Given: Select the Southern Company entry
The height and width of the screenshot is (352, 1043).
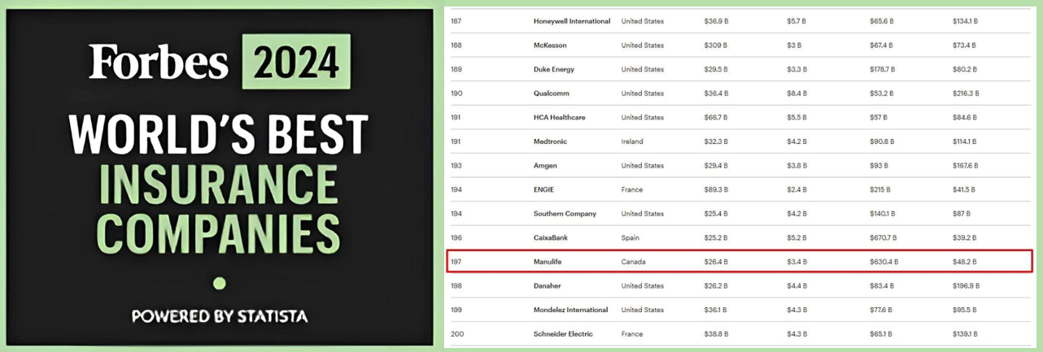Looking at the screenshot, I should [x=565, y=214].
